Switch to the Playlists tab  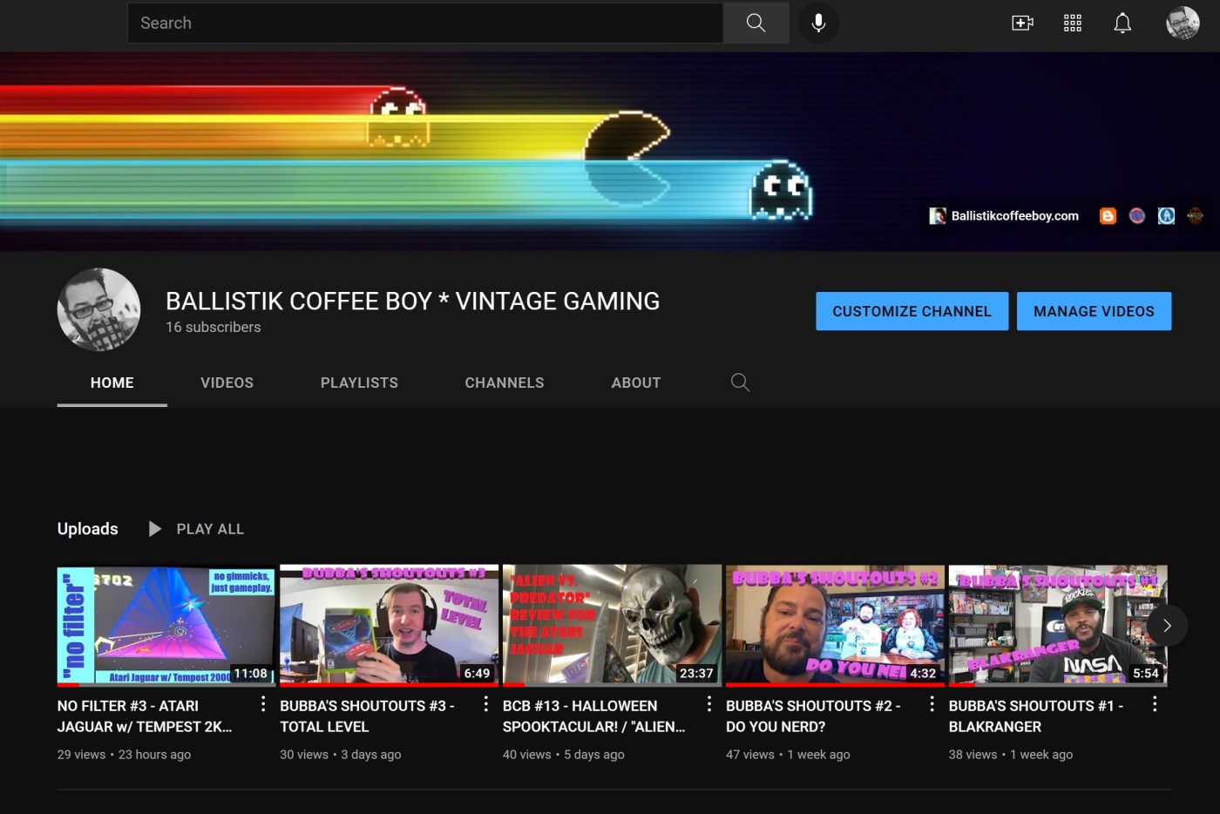coord(359,383)
